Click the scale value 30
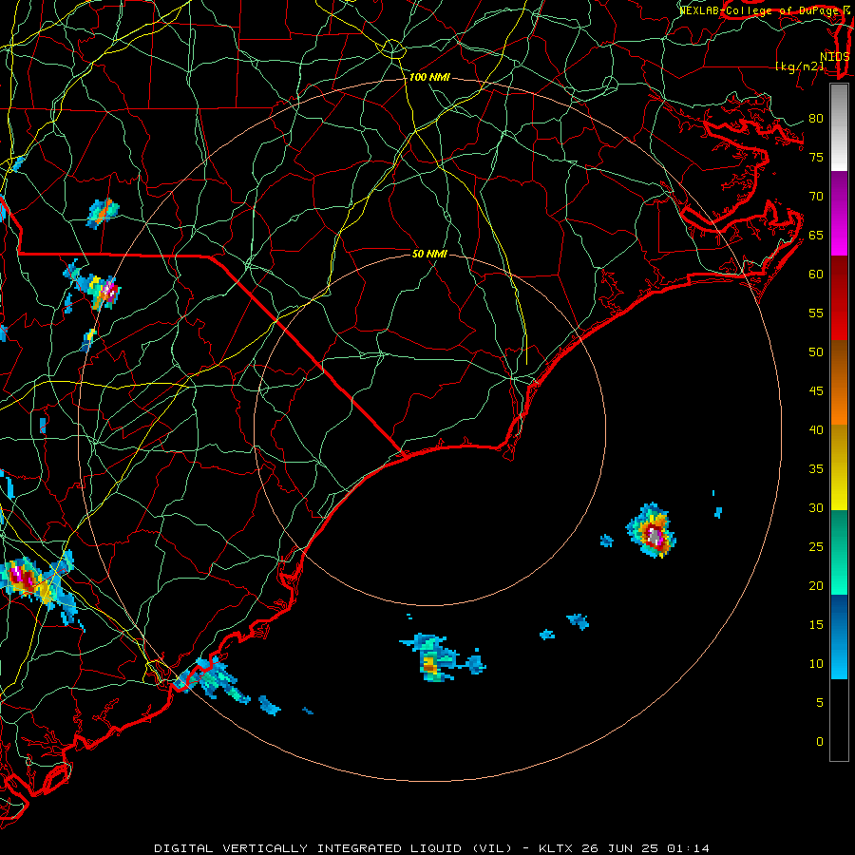 [816, 507]
